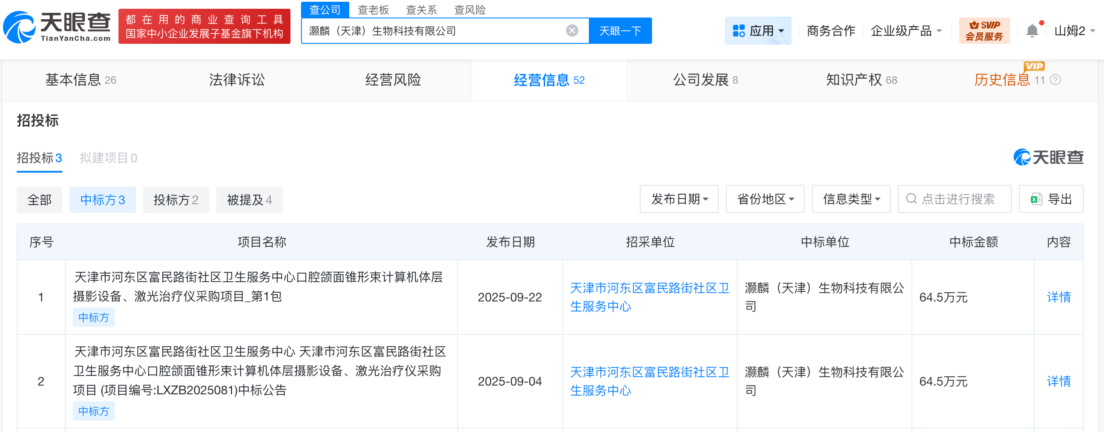Open notifications bell icon

[1032, 31]
